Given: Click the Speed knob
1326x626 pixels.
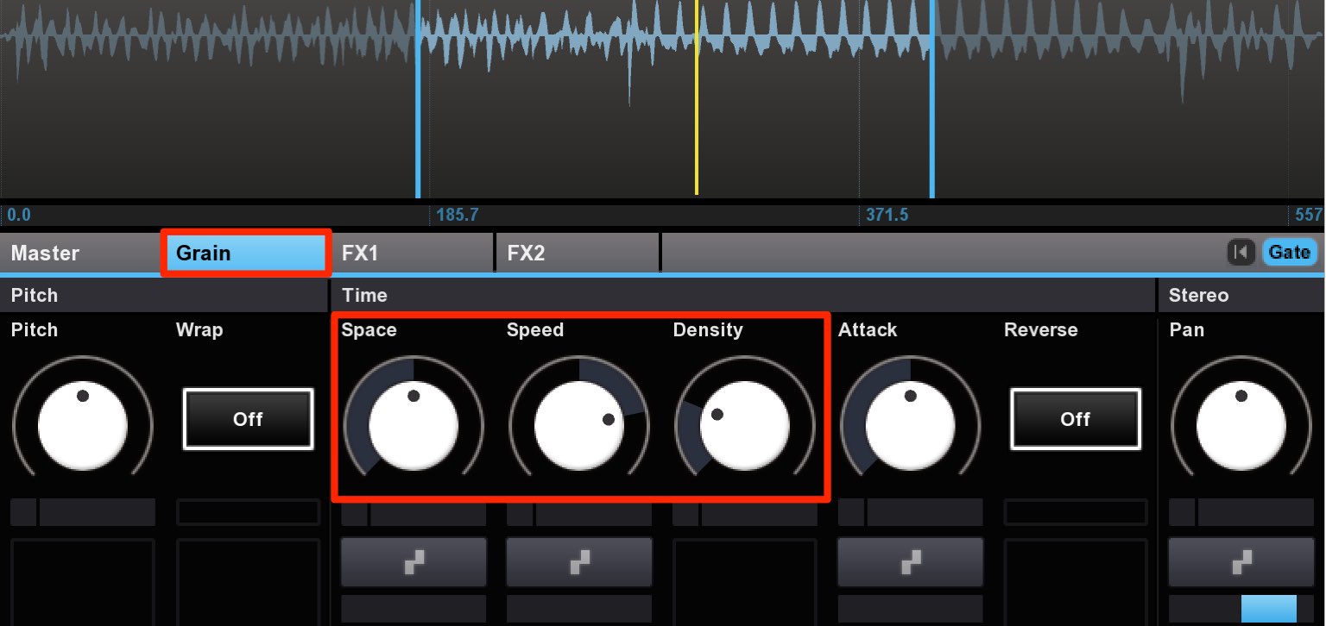Looking at the screenshot, I should 579,425.
